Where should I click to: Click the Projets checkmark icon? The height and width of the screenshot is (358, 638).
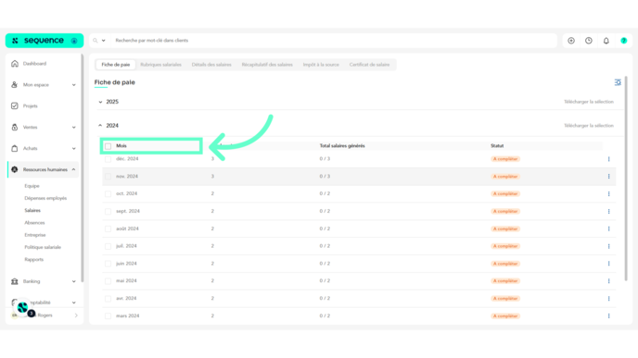point(15,106)
